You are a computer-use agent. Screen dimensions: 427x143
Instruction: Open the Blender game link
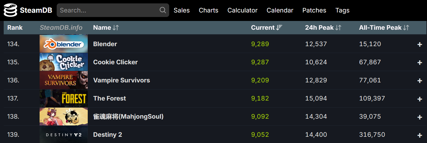point(105,44)
